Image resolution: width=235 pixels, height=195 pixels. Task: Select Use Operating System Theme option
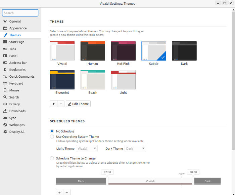pos(52,136)
